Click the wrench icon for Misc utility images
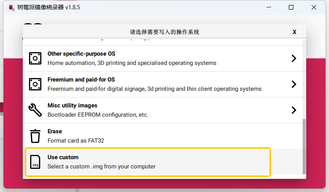329x192 pixels. point(35,110)
